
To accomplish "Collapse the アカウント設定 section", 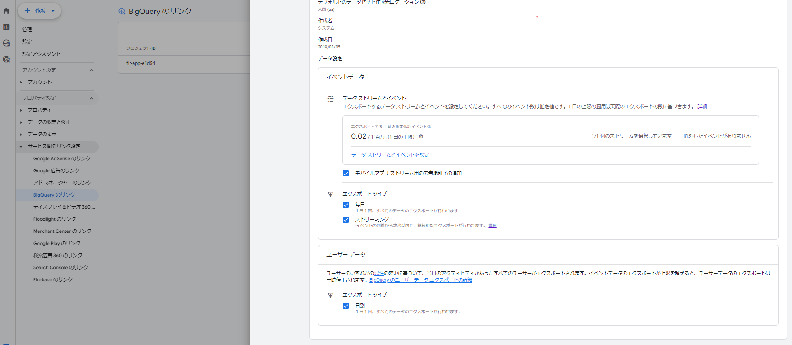I will [91, 70].
